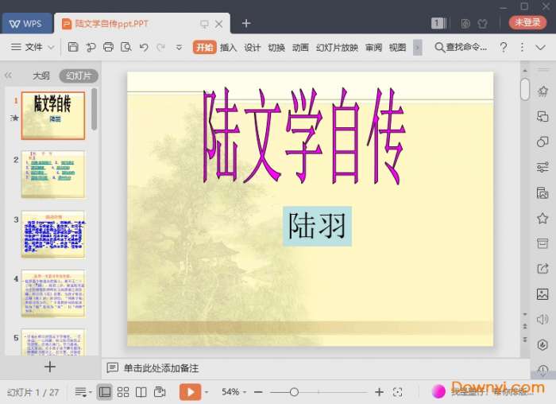556x404 pixels.
Task: Click the zoom slider handle
Action: [x=294, y=392]
